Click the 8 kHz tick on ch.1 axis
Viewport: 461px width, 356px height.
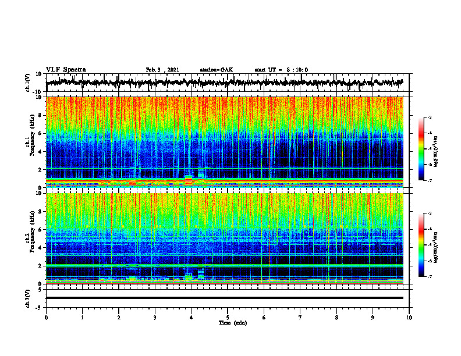(x=41, y=115)
